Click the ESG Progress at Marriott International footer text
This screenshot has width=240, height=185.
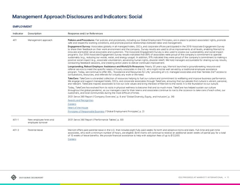203,177
